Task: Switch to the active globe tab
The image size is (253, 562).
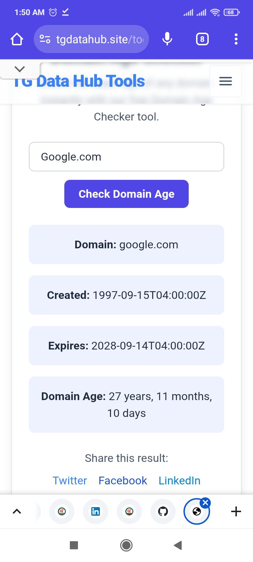Action: pos(197,511)
